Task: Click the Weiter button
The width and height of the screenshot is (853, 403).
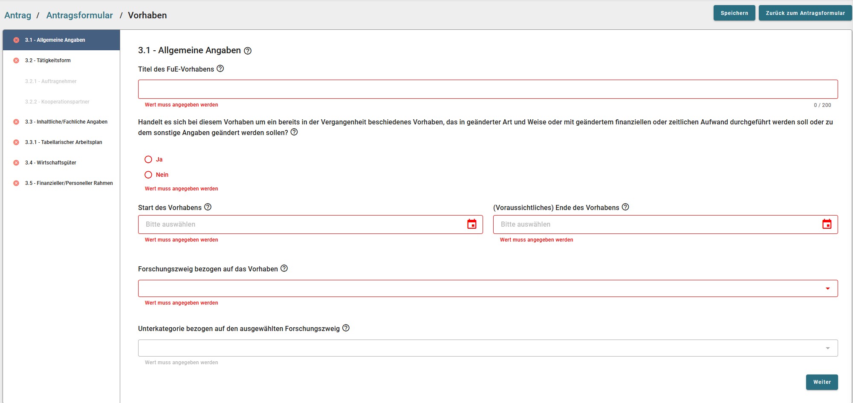Action: click(822, 382)
